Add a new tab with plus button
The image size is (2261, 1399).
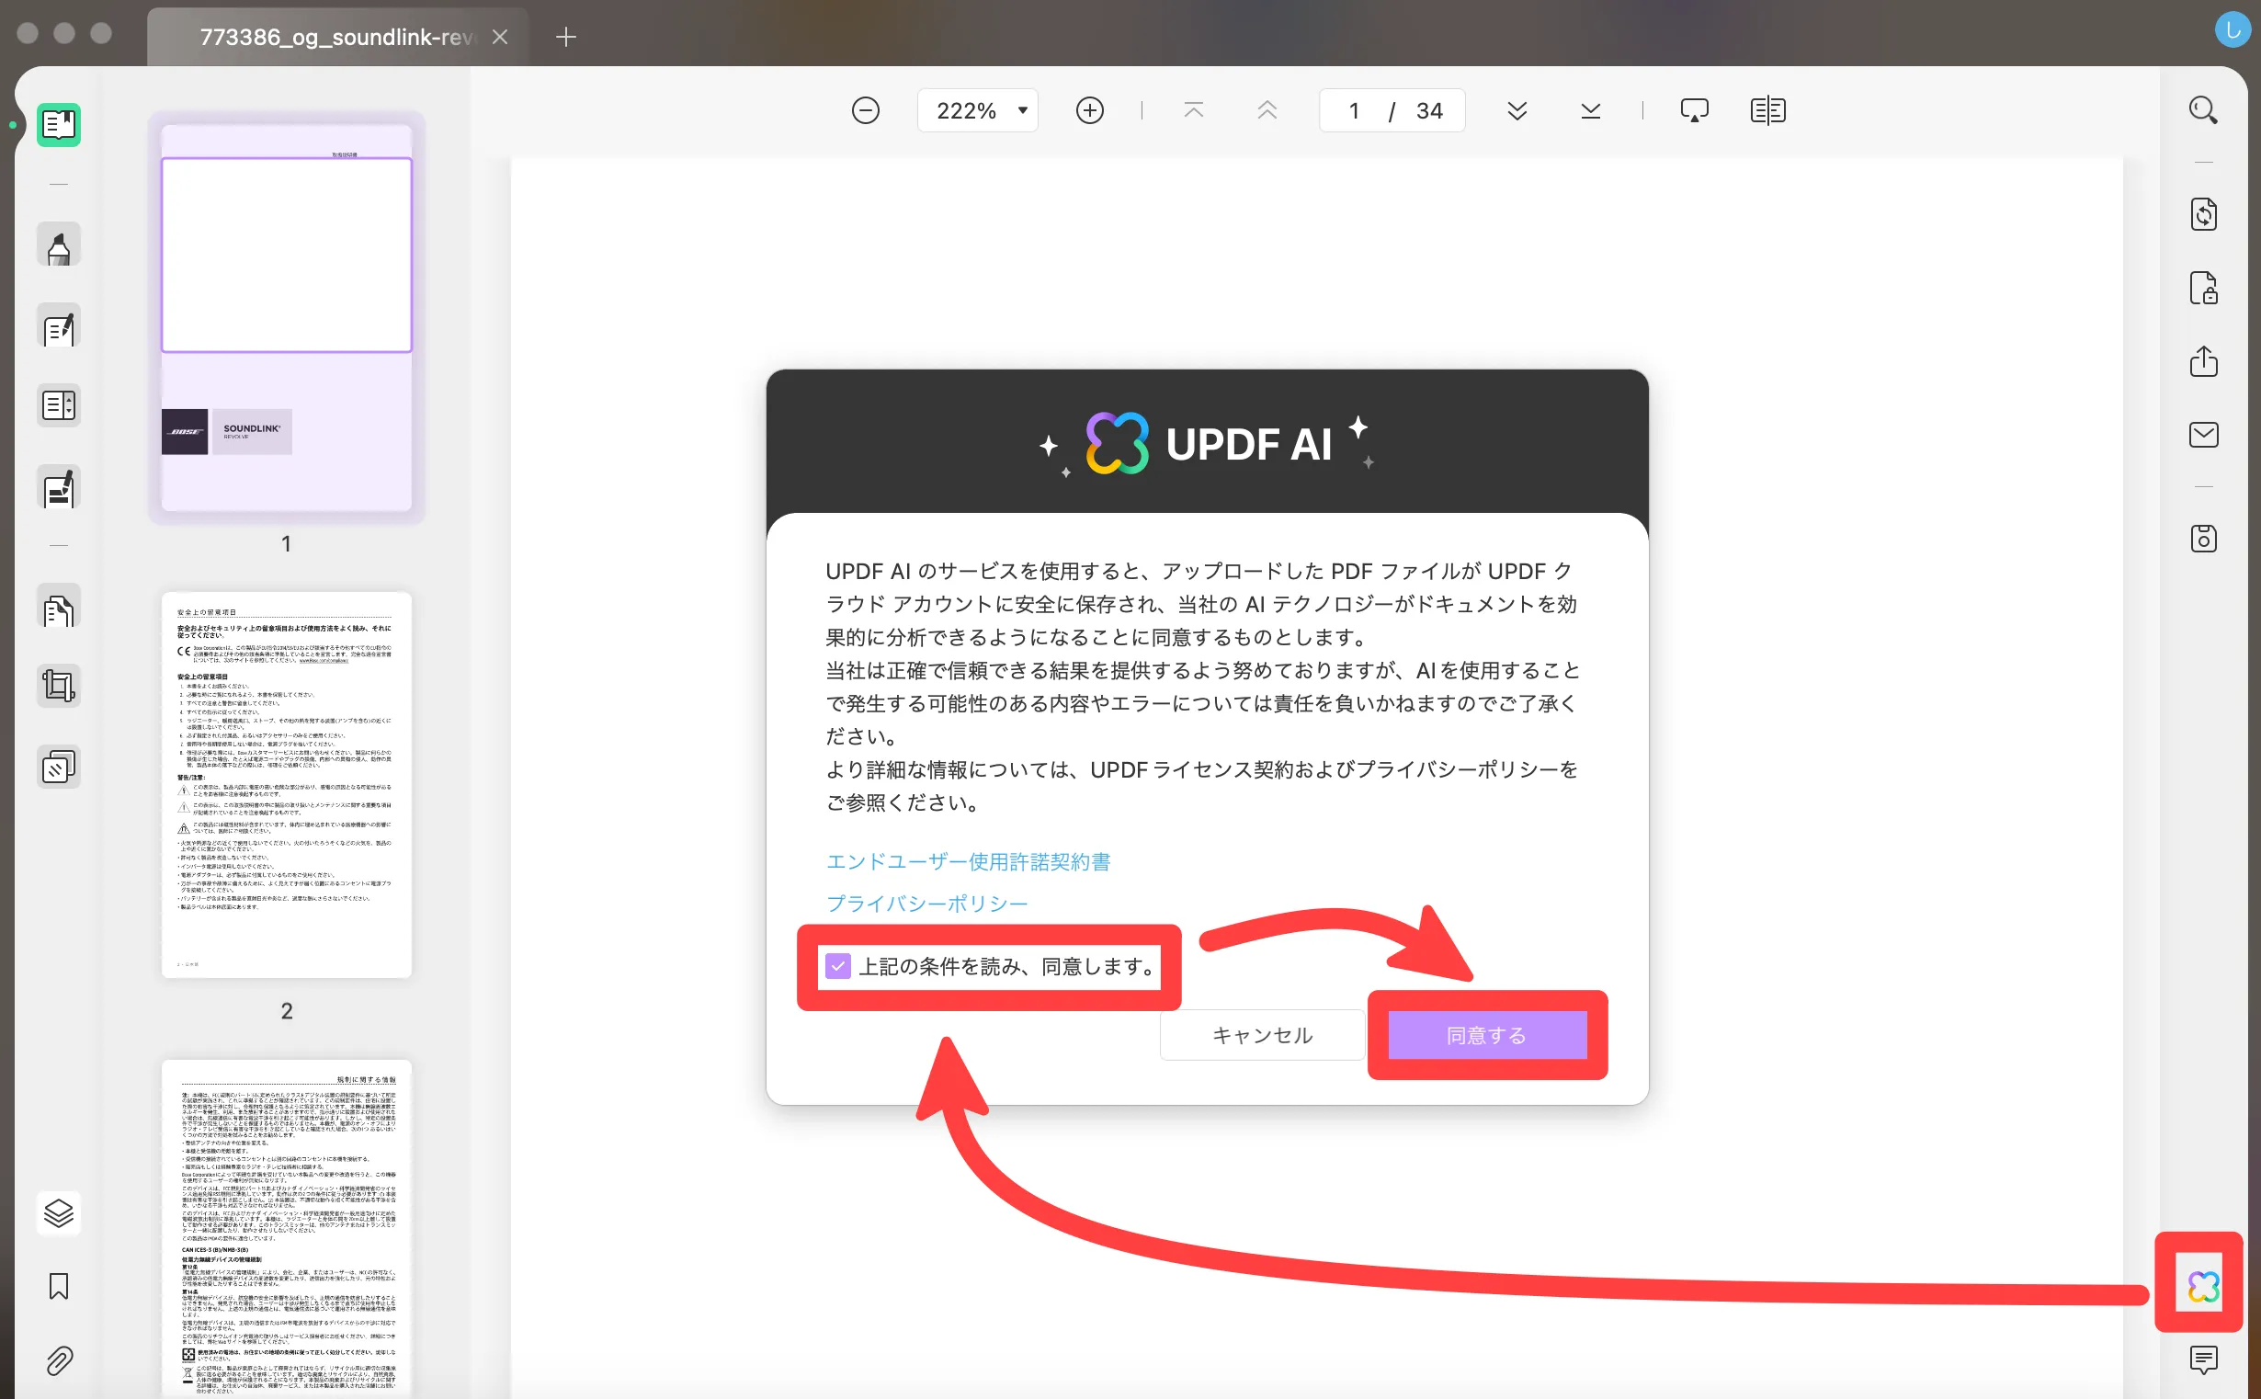[566, 37]
